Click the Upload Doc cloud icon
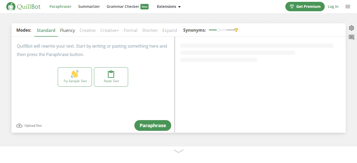 pyautogui.click(x=19, y=126)
